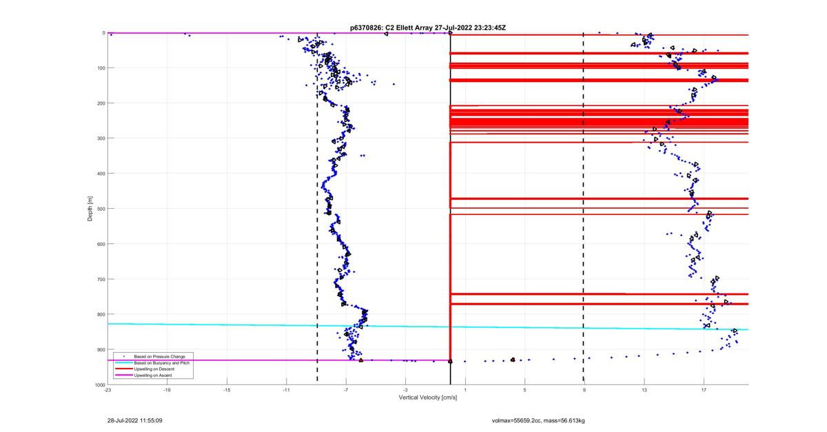Image resolution: width=827 pixels, height=432 pixels.
Task: Click y-axis tick label '600'
Action: pyautogui.click(x=101, y=244)
